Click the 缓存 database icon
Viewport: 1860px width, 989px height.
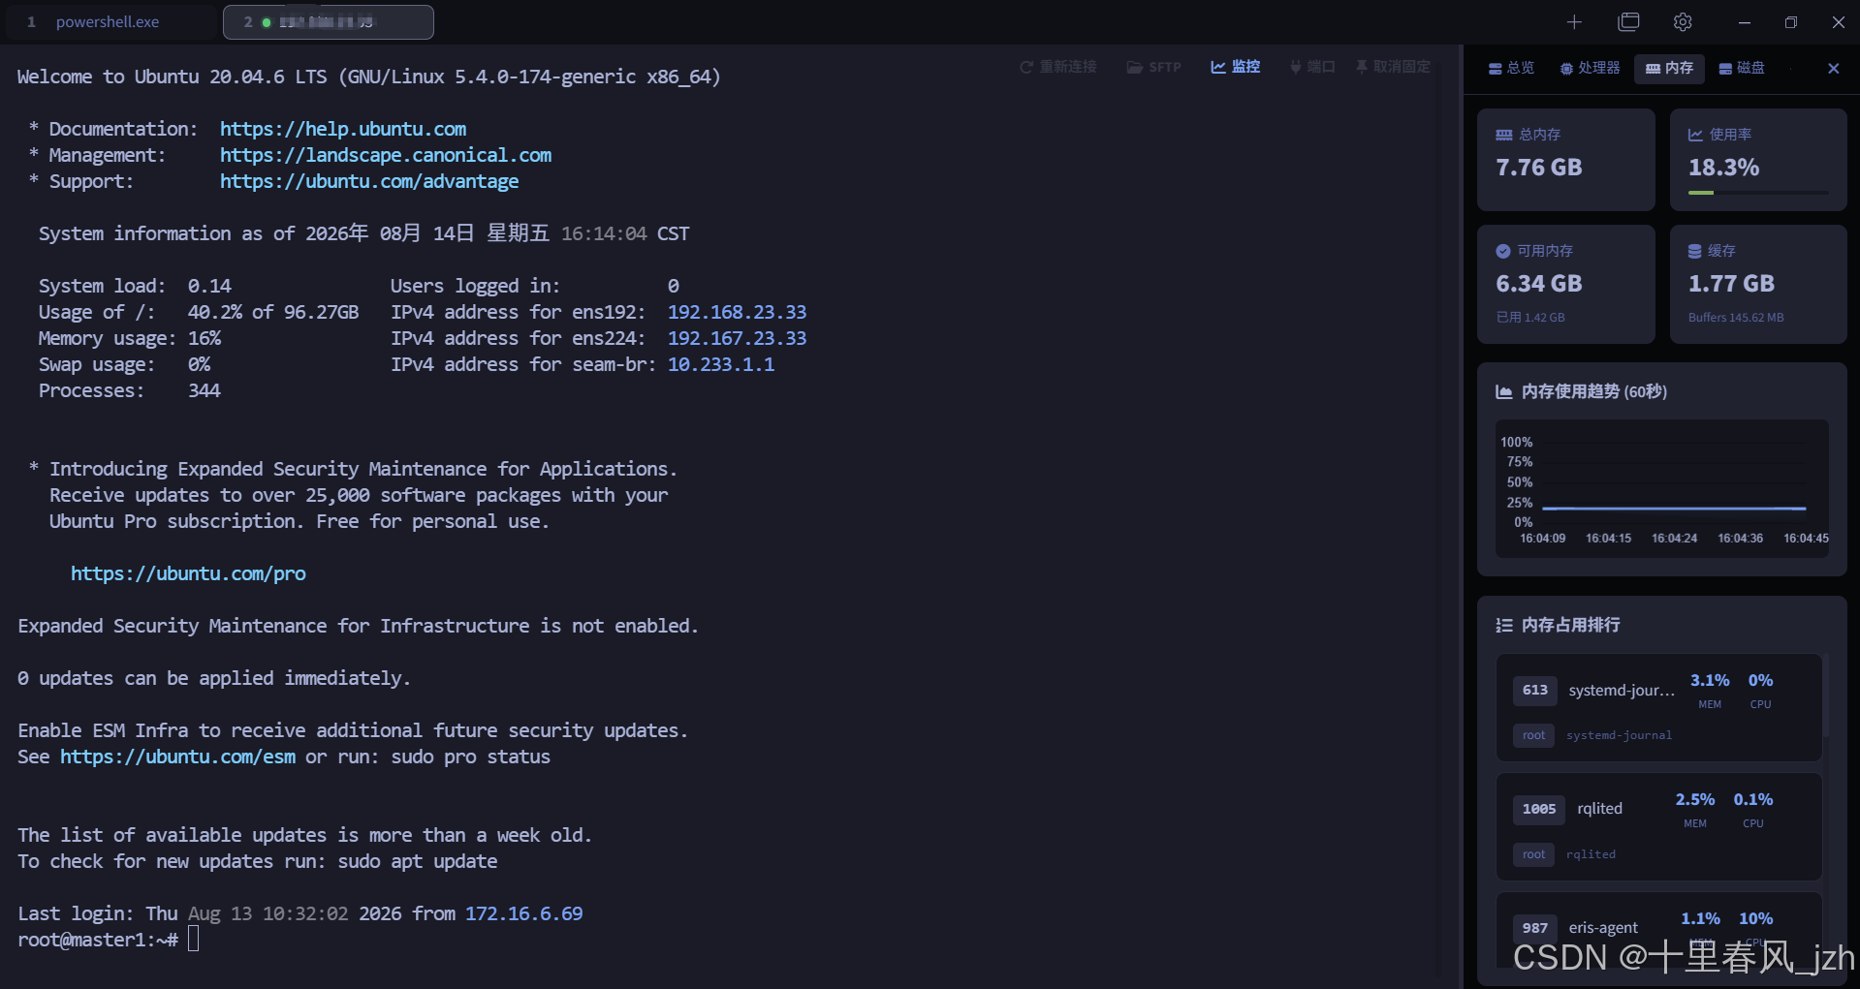1695,251
